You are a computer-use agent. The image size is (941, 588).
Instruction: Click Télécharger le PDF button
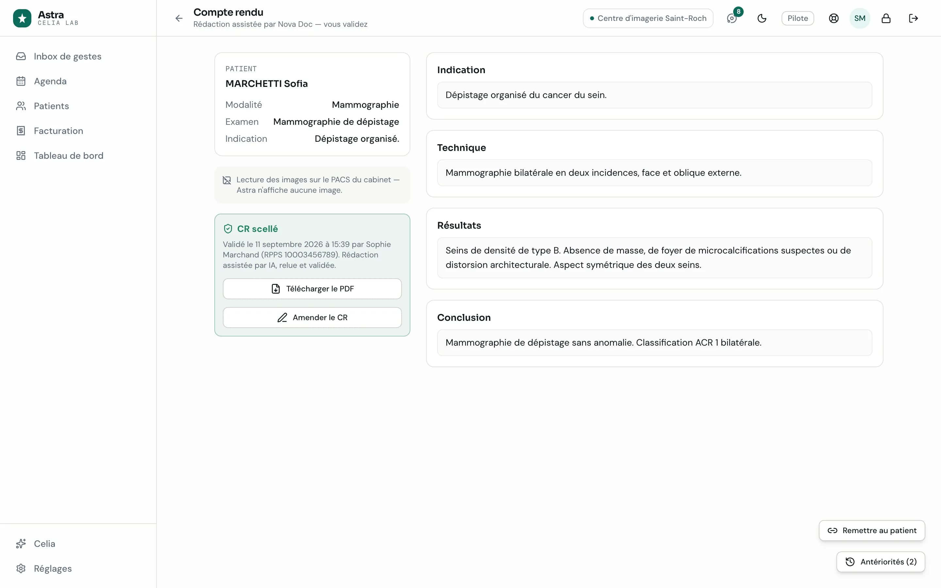click(312, 288)
